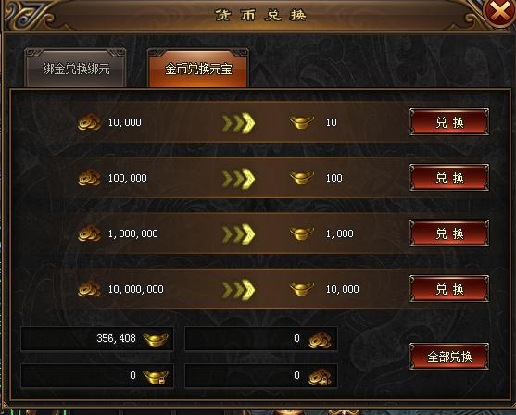
Task: Click the 356,408 ingot balance field
Action: [x=97, y=339]
